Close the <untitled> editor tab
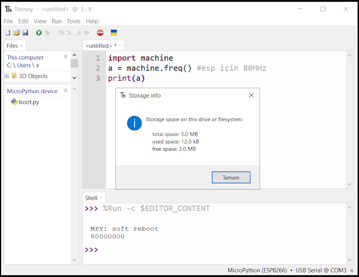The image size is (359, 277). click(x=120, y=45)
